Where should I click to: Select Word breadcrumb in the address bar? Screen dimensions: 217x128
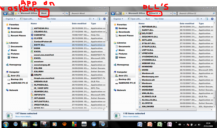44,13
